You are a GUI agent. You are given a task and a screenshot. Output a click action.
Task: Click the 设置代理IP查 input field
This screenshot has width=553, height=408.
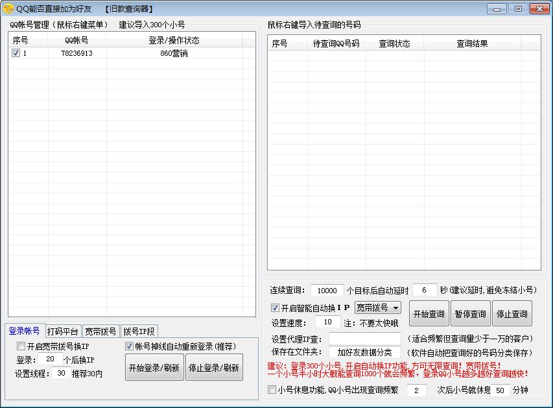[x=360, y=338]
